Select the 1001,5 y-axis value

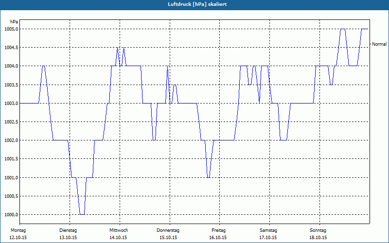pos(11,159)
